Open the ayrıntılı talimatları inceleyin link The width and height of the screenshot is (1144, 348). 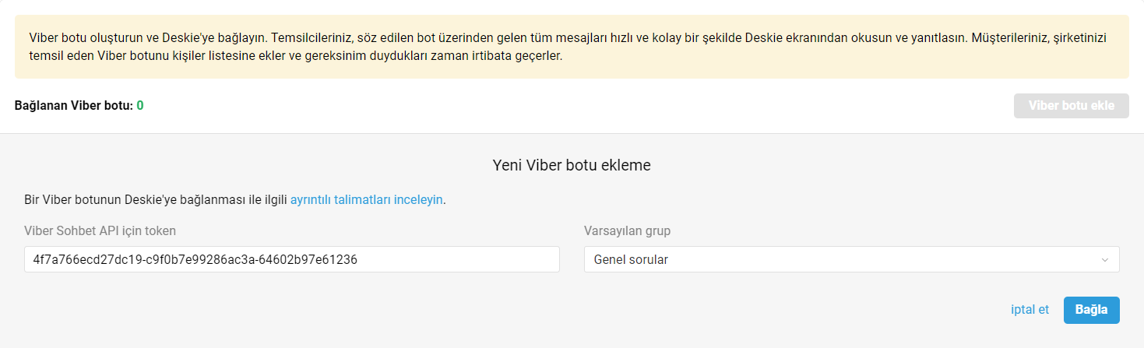[367, 199]
